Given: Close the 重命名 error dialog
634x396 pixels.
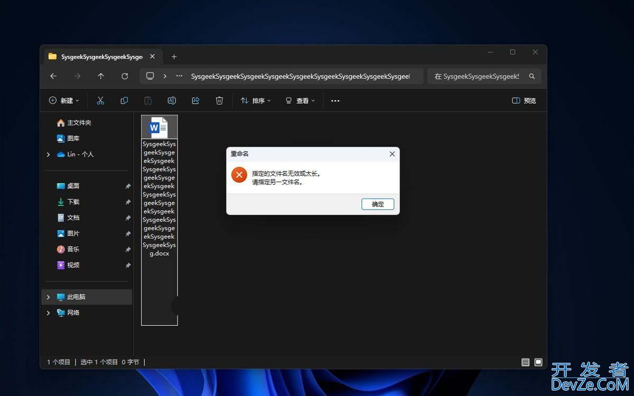Looking at the screenshot, I should tap(392, 154).
